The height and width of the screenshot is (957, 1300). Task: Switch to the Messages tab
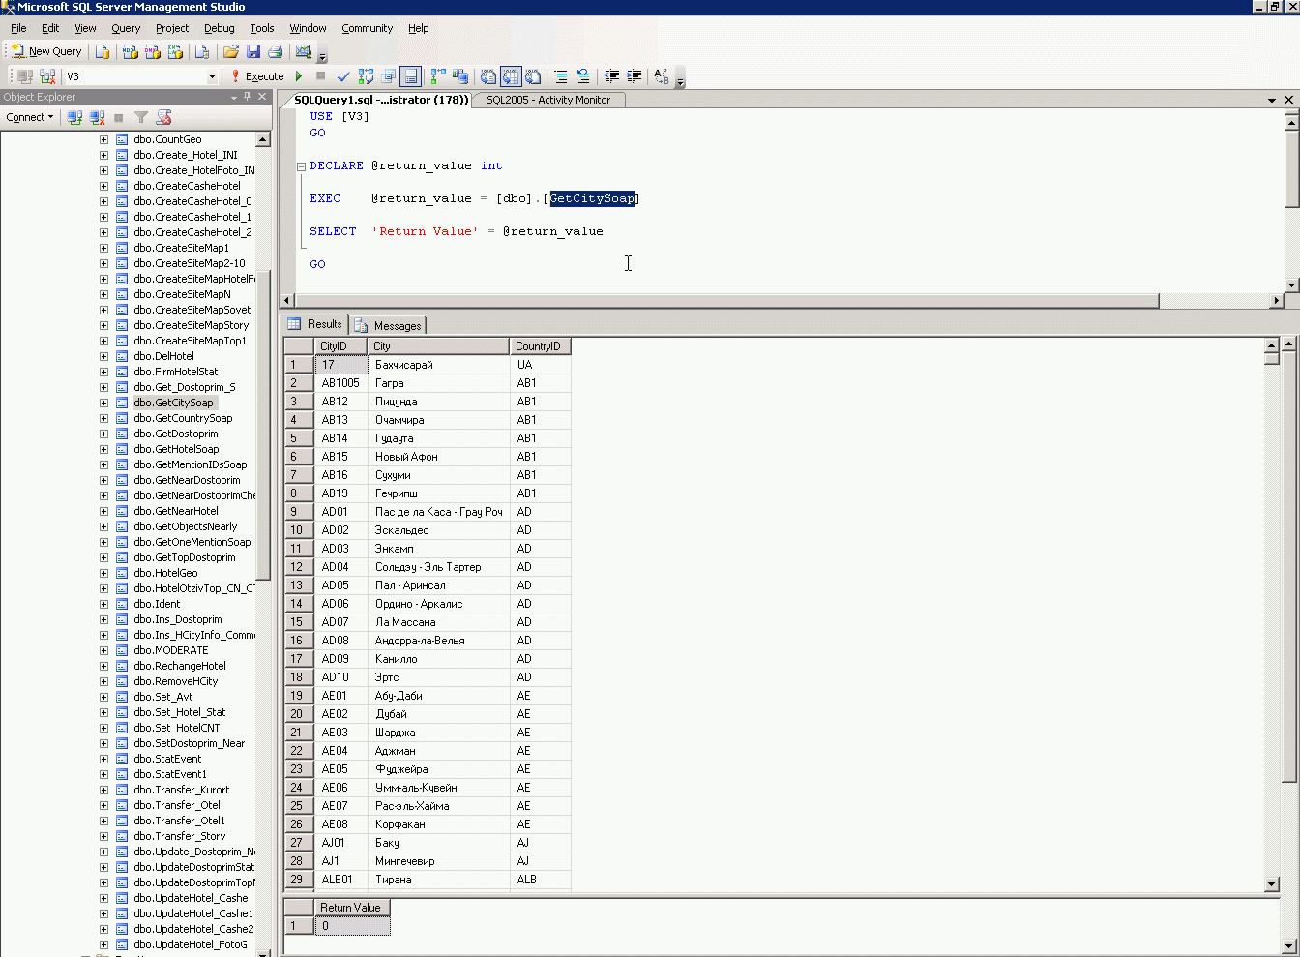coord(389,325)
